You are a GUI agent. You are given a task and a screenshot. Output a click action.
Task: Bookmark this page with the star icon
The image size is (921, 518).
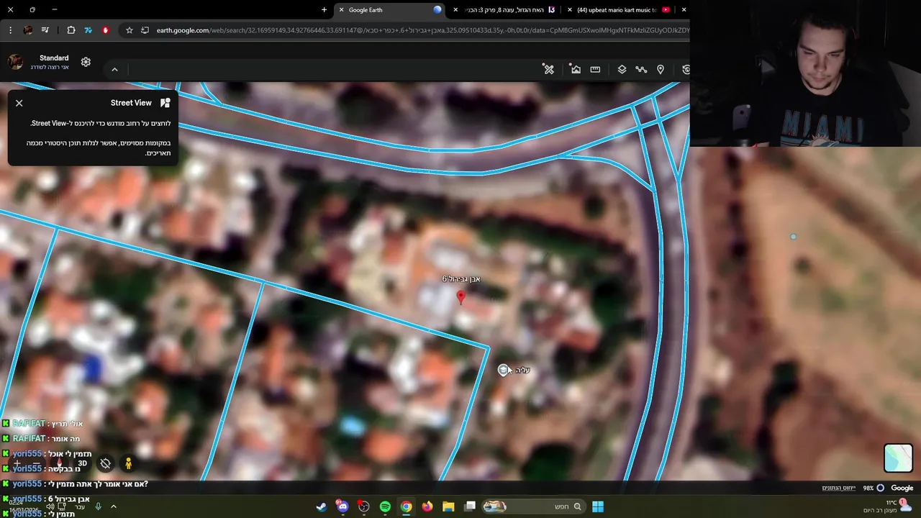click(x=129, y=30)
